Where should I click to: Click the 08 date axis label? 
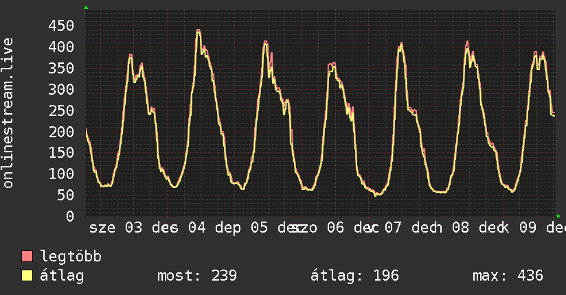461,228
